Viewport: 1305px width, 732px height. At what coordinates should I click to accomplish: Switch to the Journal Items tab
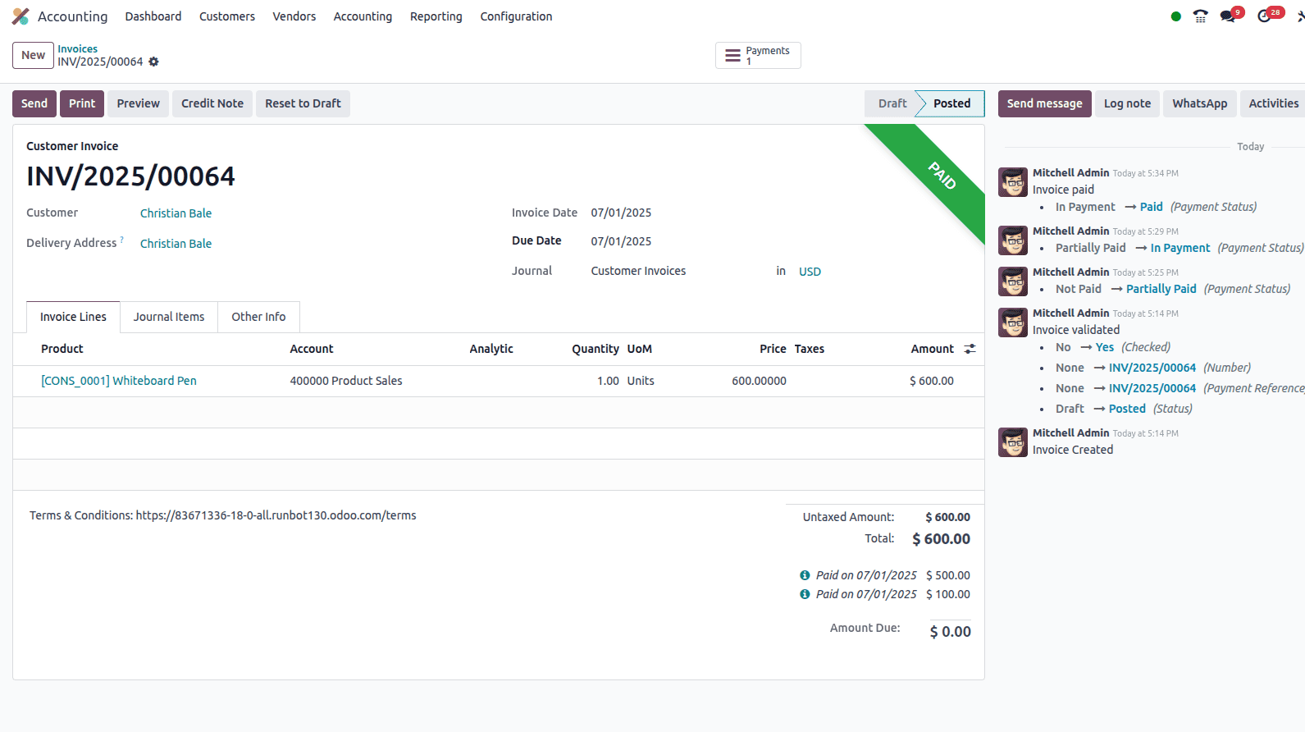click(x=169, y=317)
